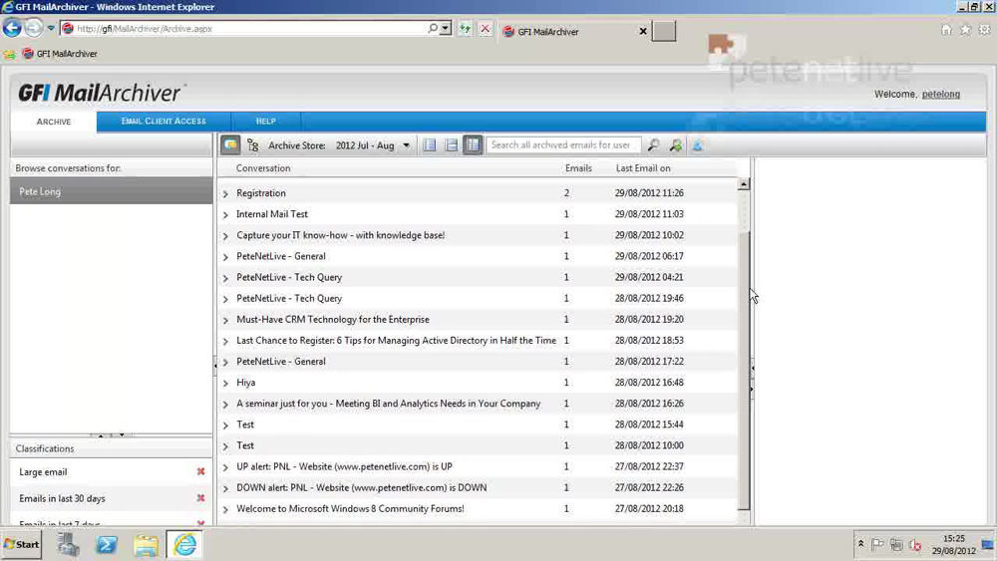This screenshot has height=561, width=997.
Task: Select the right preview pane layout icon
Action: (x=473, y=144)
